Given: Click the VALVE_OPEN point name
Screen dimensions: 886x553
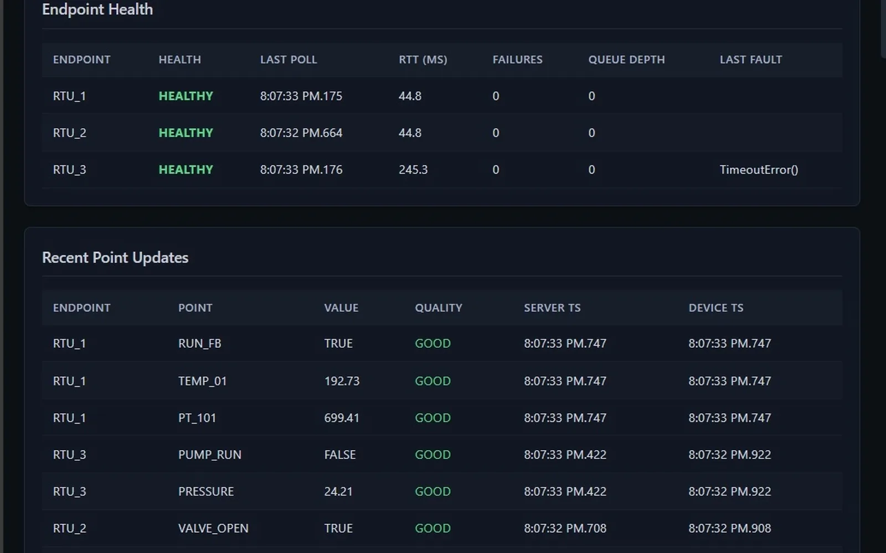Looking at the screenshot, I should pos(213,528).
